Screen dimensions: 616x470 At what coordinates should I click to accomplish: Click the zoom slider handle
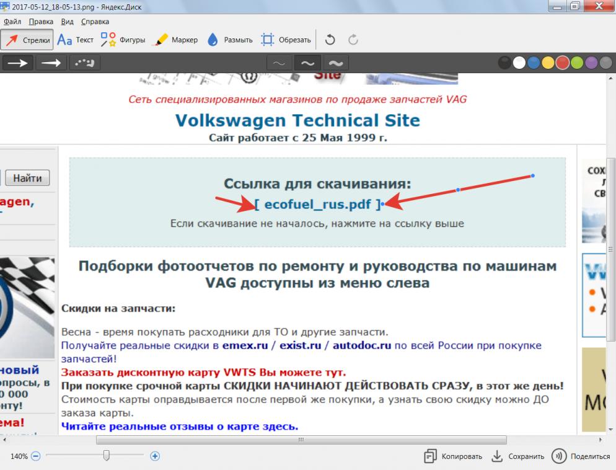(x=107, y=456)
